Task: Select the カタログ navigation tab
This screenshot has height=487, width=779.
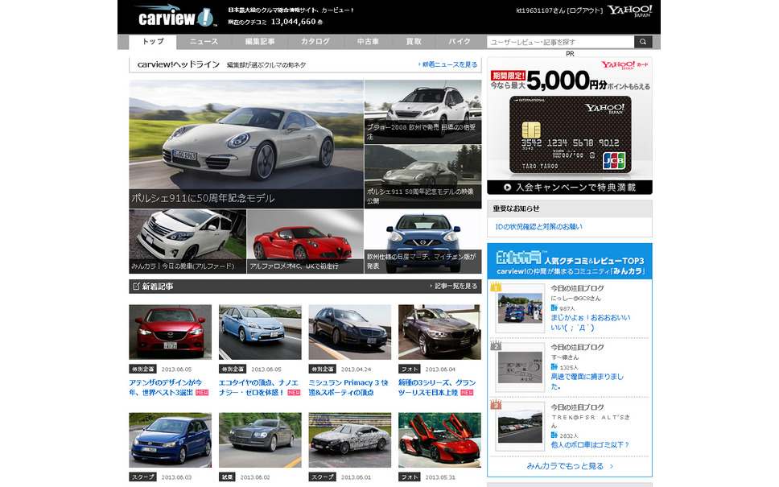Action: (x=315, y=42)
